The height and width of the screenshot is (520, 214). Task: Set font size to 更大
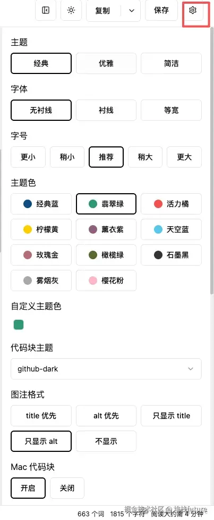[184, 157]
